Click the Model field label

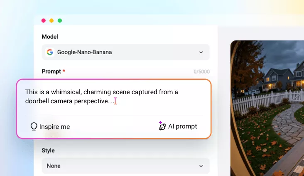(x=50, y=37)
